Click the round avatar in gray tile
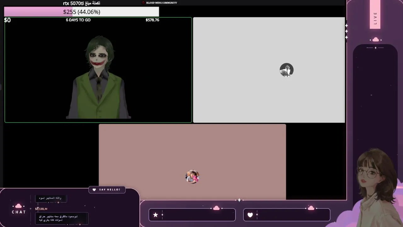 click(x=287, y=70)
